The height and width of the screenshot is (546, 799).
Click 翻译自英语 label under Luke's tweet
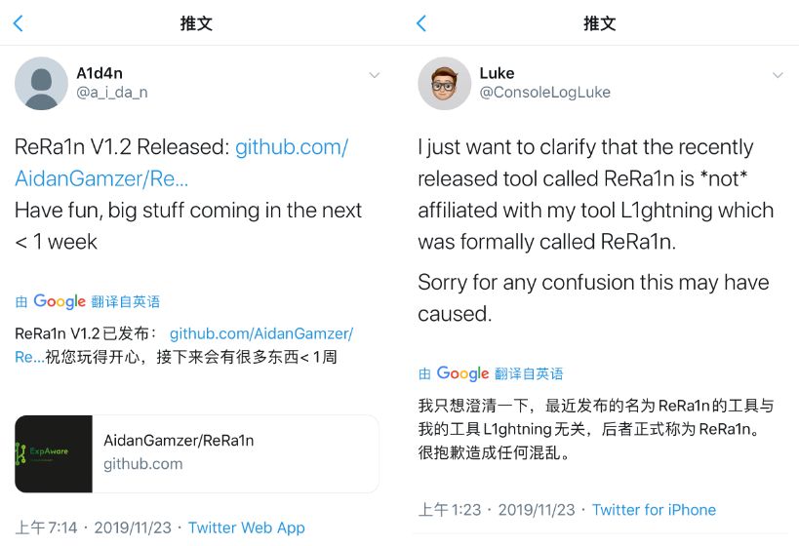coord(529,373)
